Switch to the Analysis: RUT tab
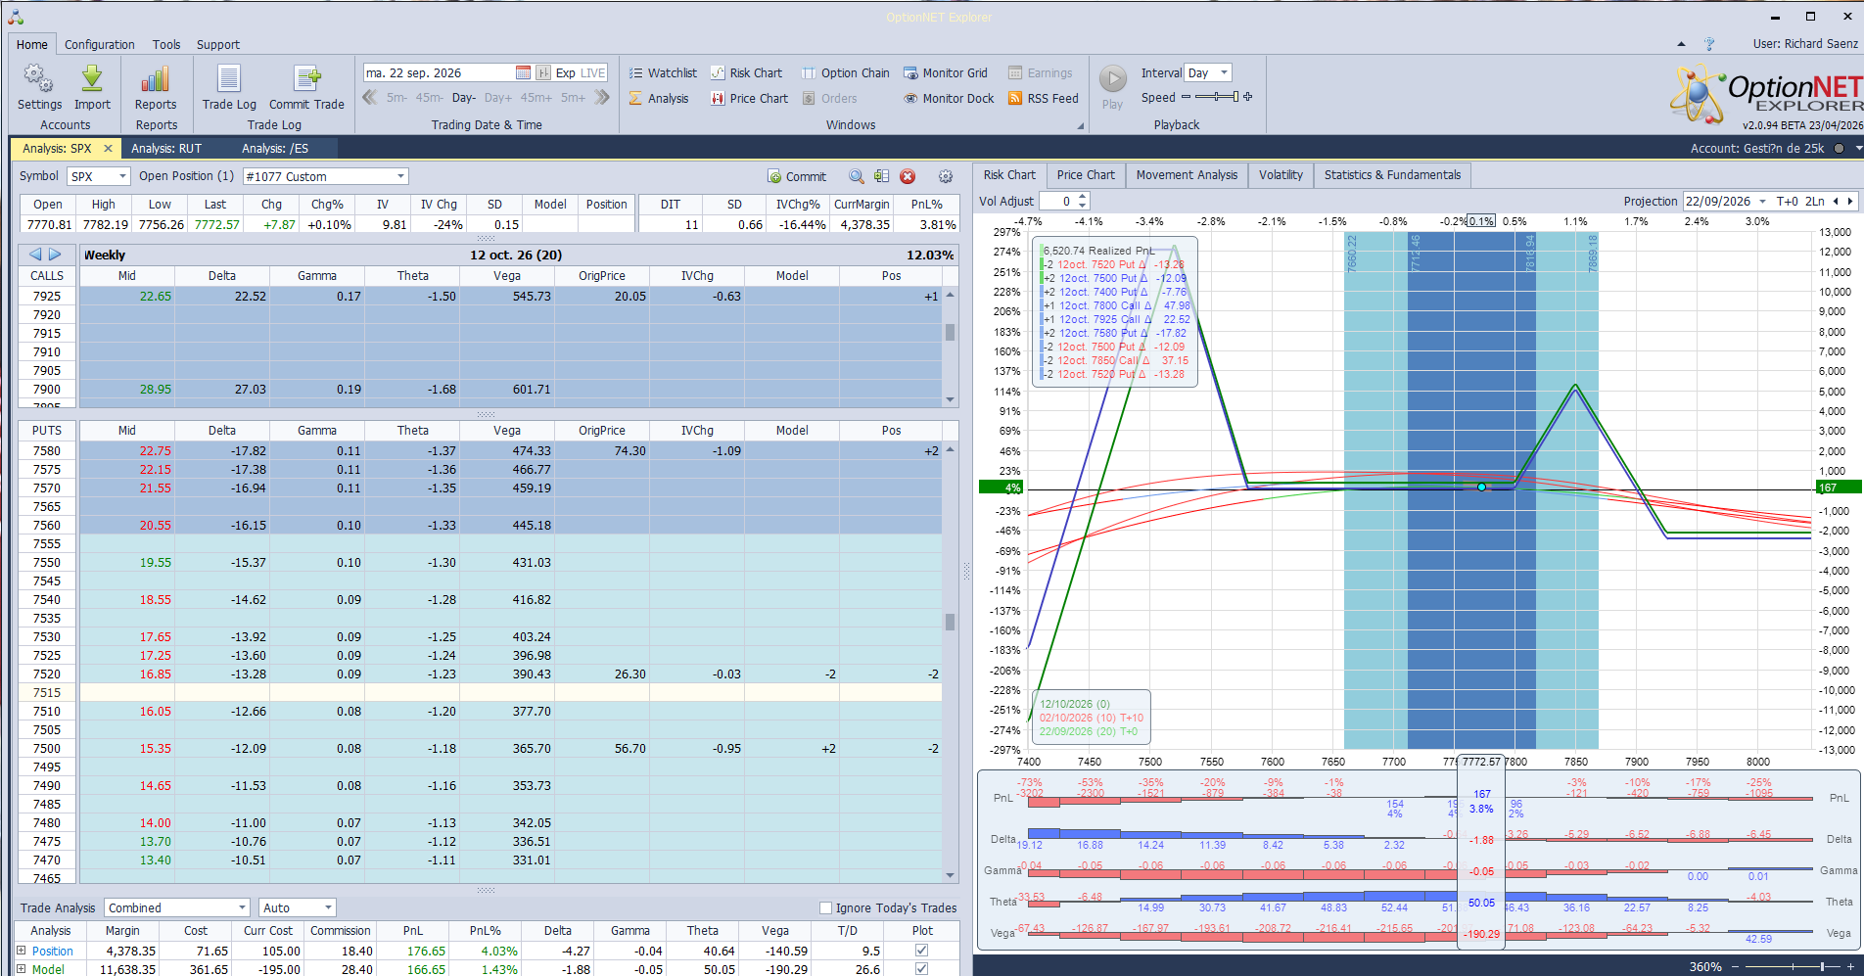The image size is (1864, 976). pyautogui.click(x=166, y=149)
